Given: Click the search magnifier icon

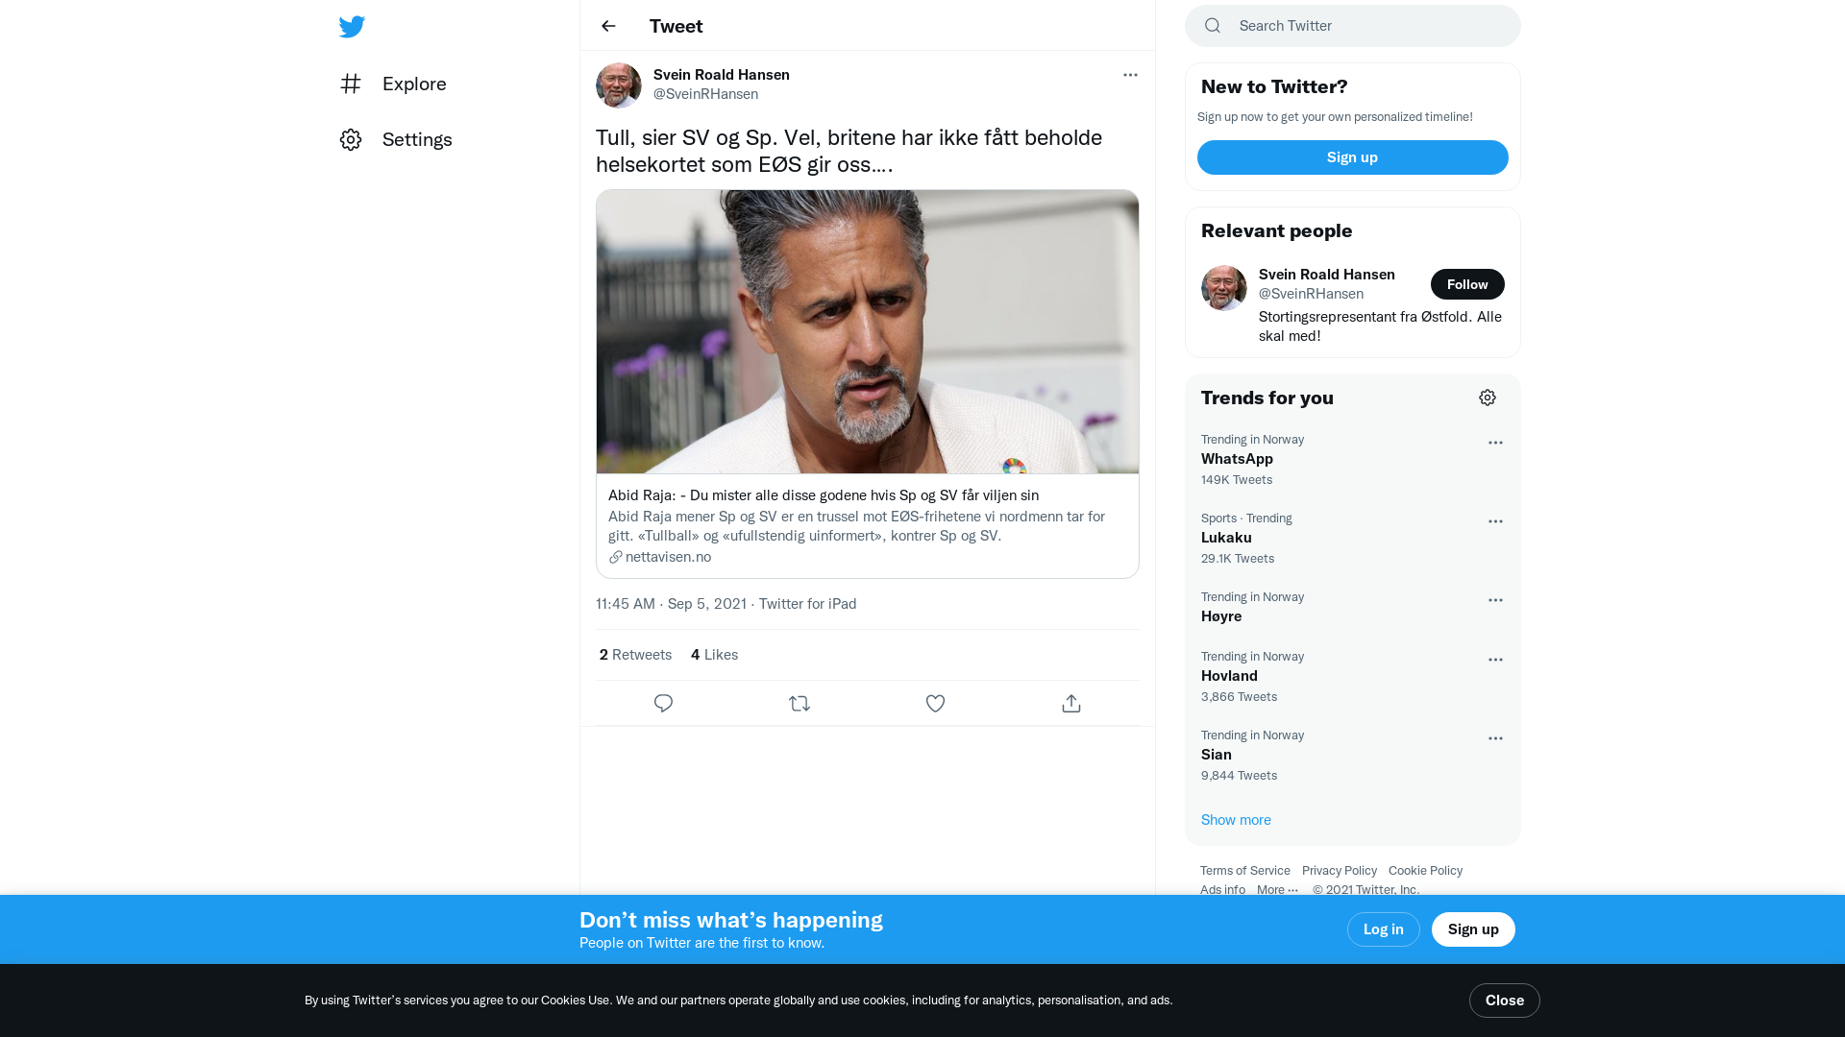Looking at the screenshot, I should click(x=1213, y=26).
